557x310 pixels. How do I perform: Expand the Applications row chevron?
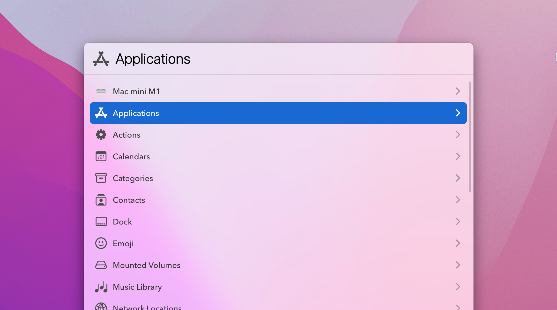(458, 113)
